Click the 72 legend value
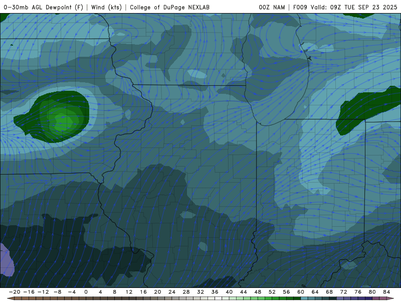 pyautogui.click(x=344, y=292)
